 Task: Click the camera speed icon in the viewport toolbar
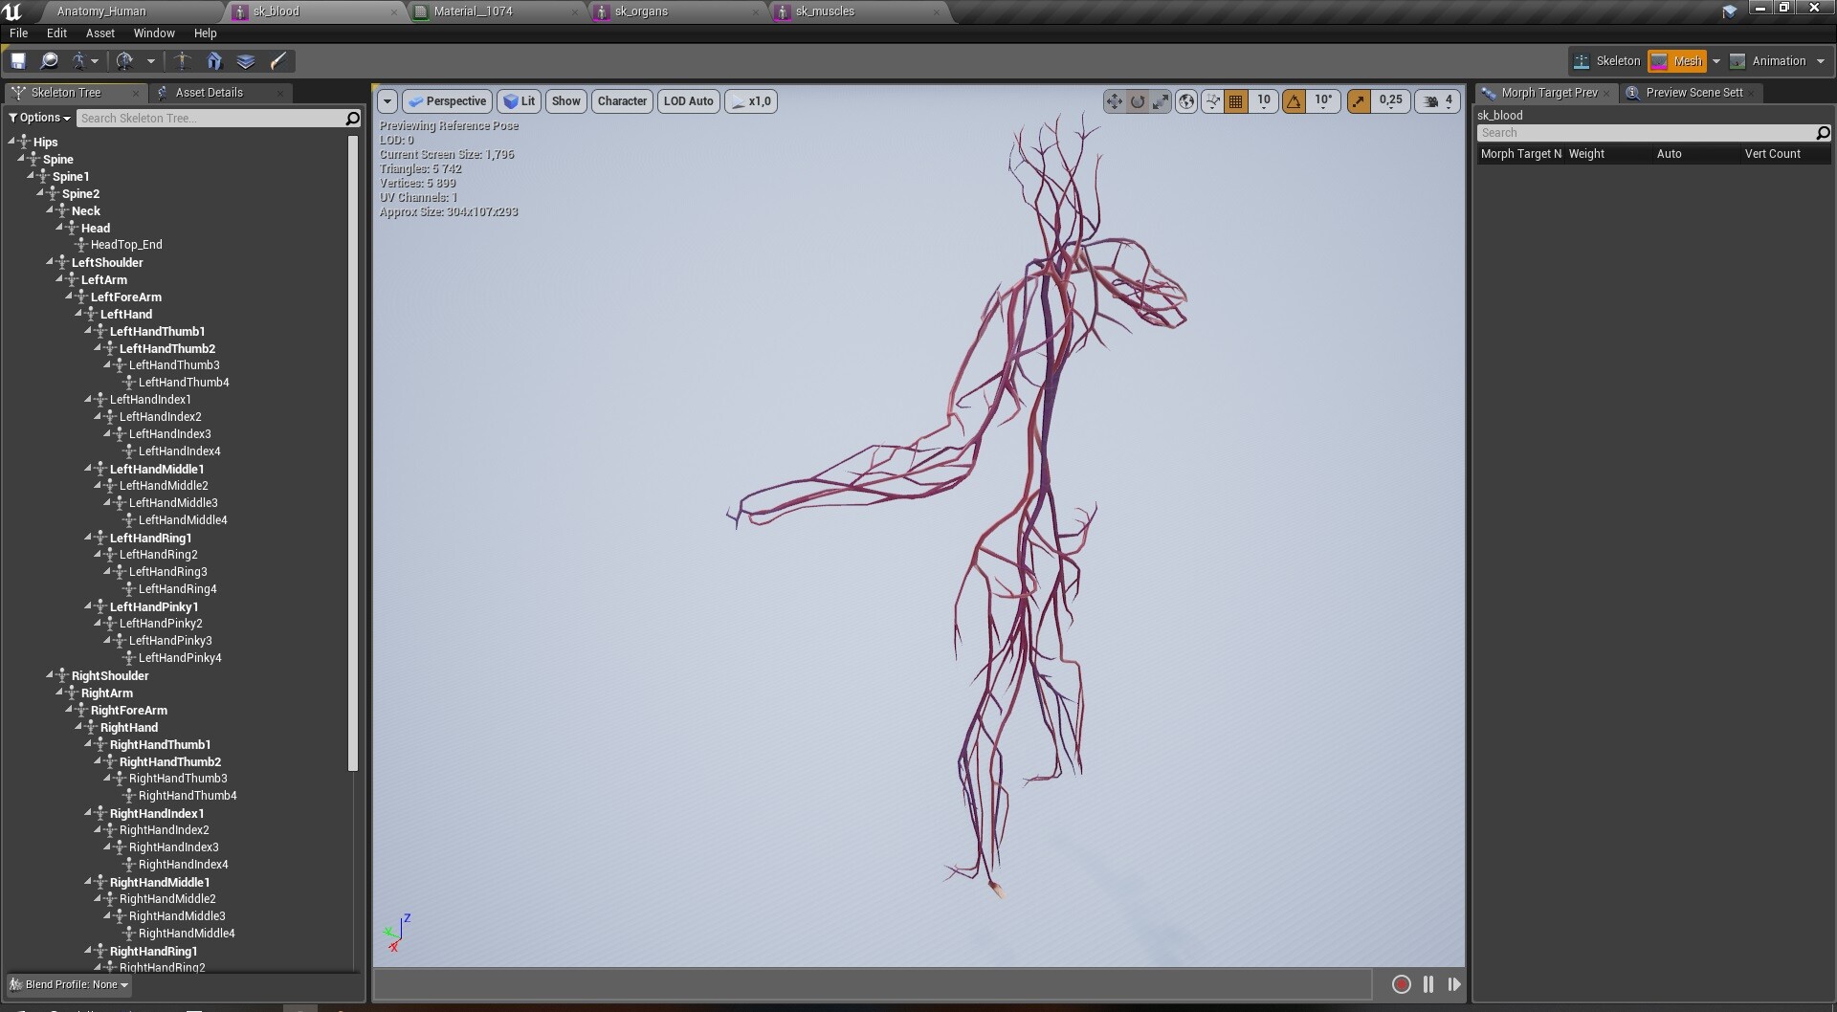pyautogui.click(x=1429, y=100)
